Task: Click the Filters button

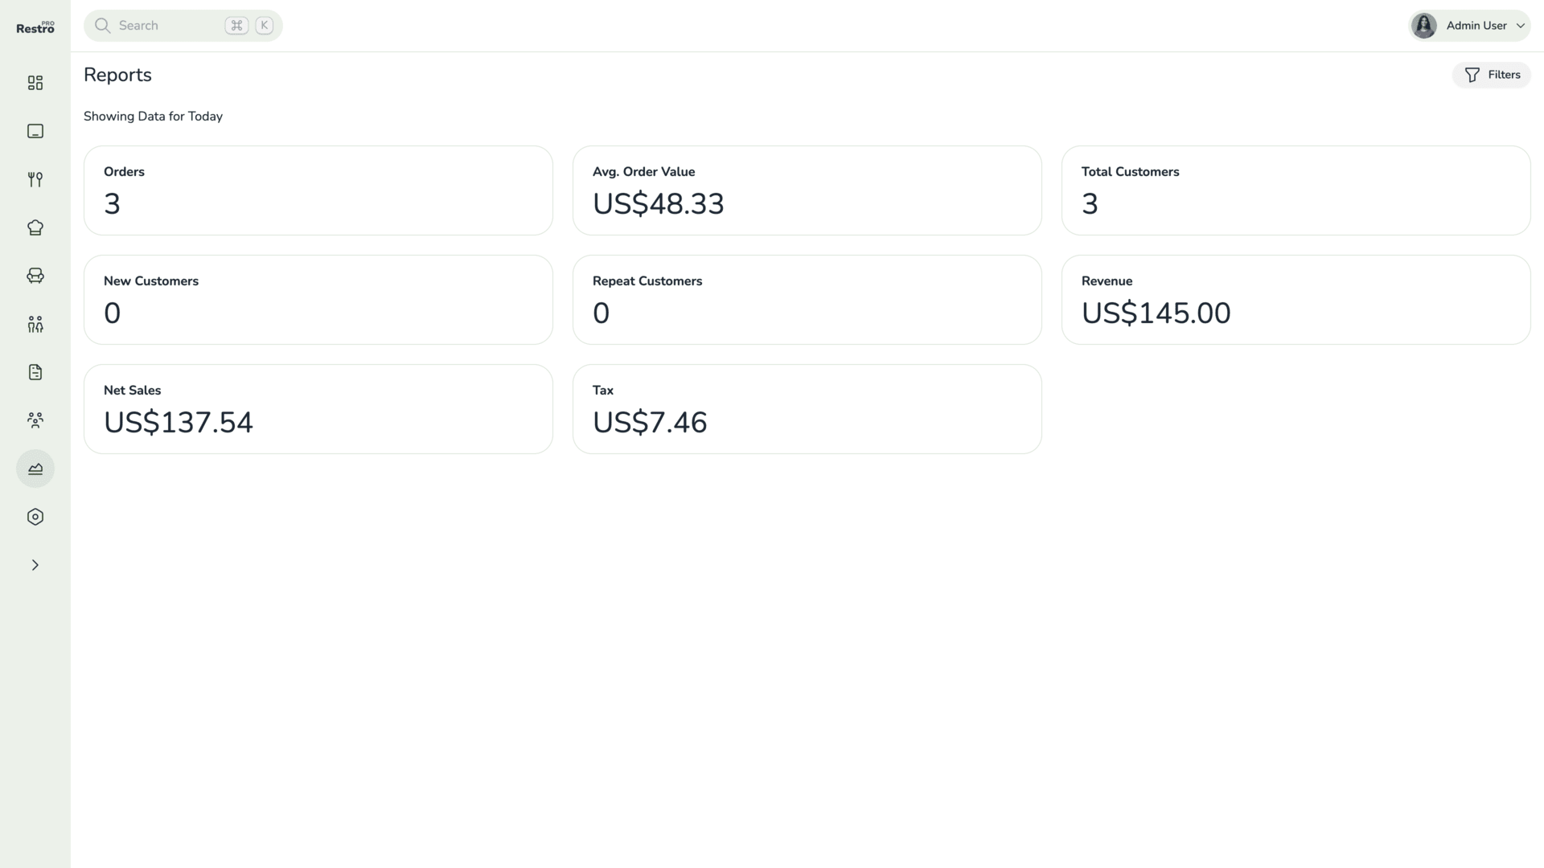Action: pos(1492,75)
